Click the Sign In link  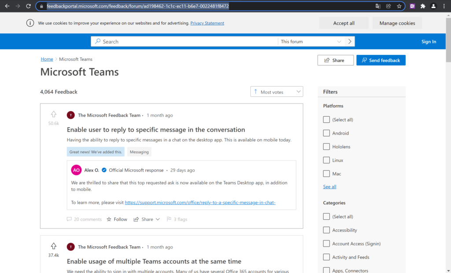click(429, 41)
